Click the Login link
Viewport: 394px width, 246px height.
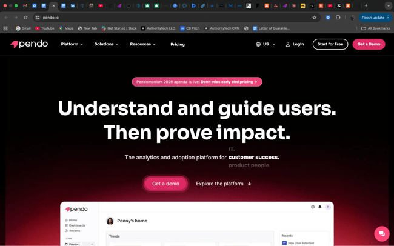(x=295, y=44)
